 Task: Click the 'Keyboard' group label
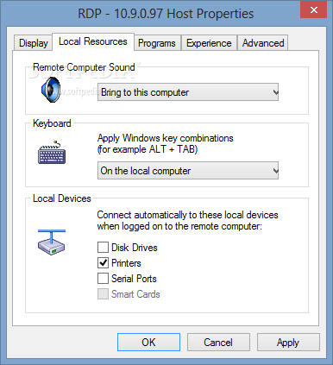pos(52,123)
